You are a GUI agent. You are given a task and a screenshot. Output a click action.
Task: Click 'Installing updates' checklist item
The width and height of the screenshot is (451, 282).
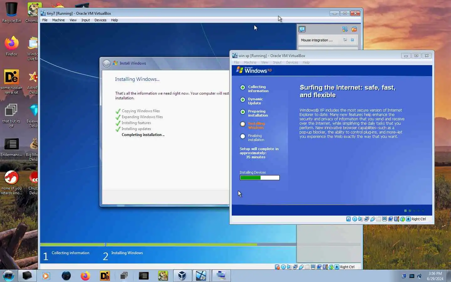[136, 129]
